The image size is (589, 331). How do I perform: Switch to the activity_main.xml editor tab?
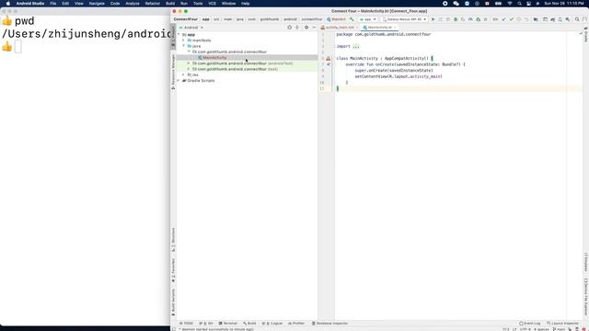(338, 28)
